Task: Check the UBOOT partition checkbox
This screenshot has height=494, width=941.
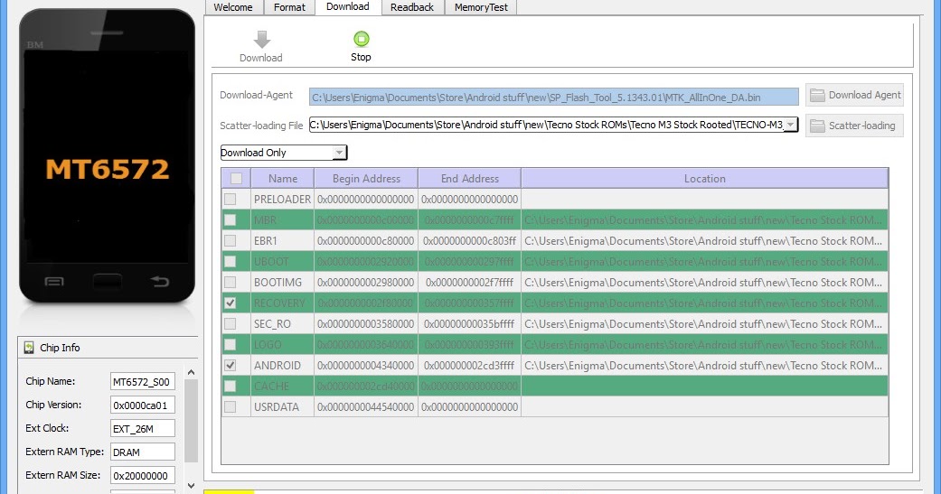Action: pyautogui.click(x=230, y=261)
